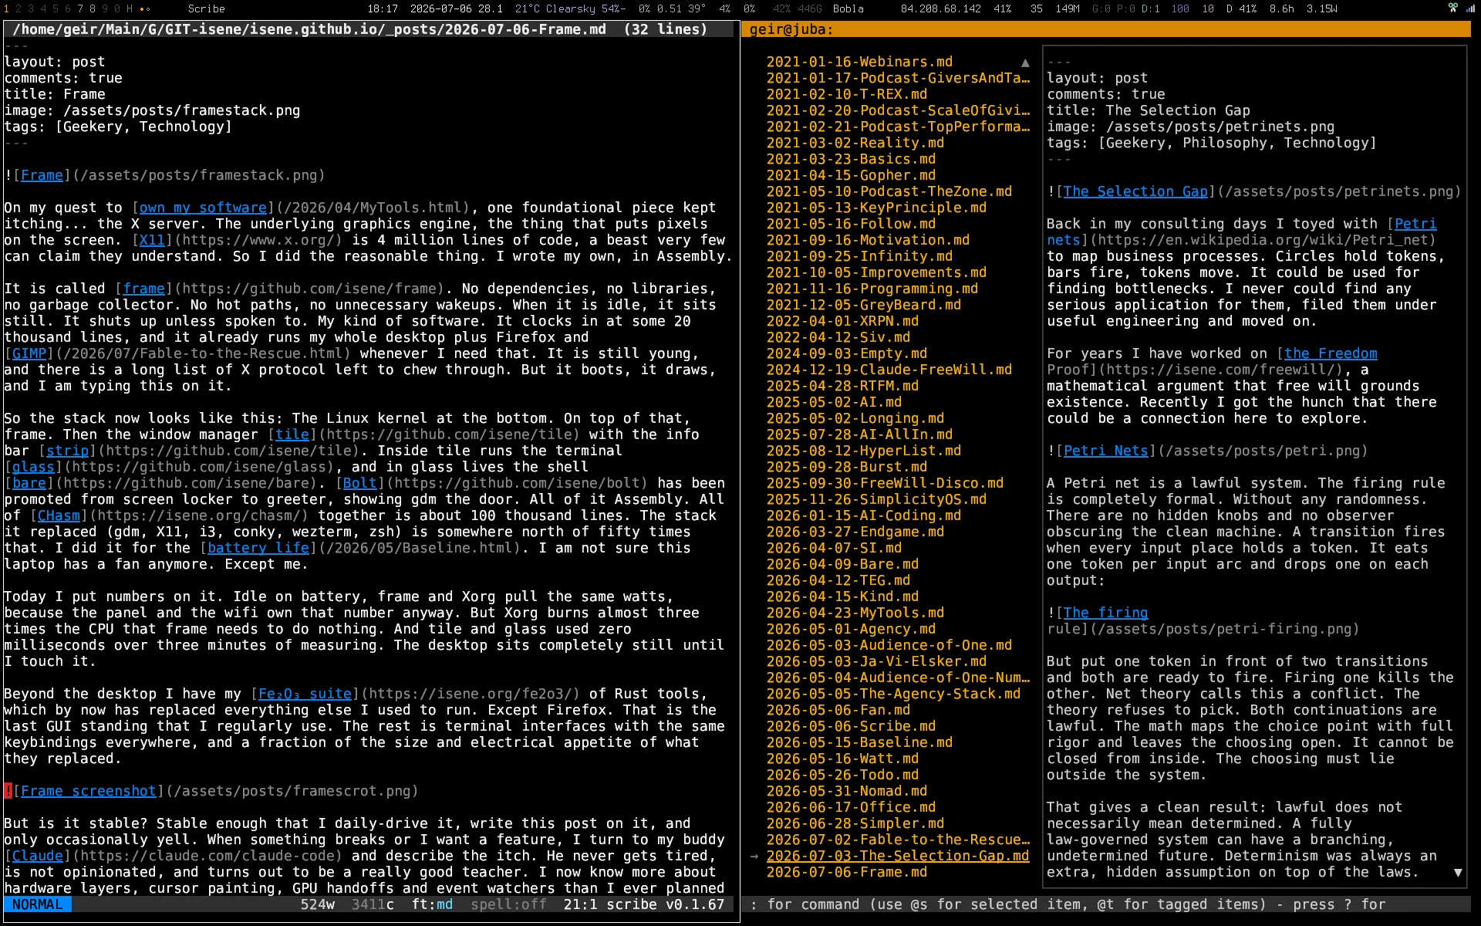Image resolution: width=1481 pixels, height=926 pixels.
Task: Open the GIMP link in editor
Action: 29,353
